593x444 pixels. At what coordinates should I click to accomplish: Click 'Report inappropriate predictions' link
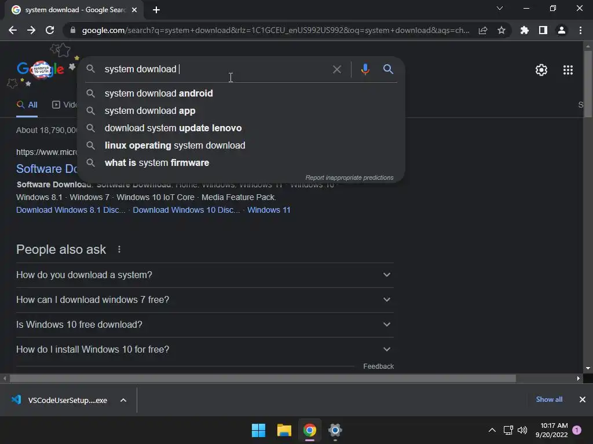tap(349, 177)
